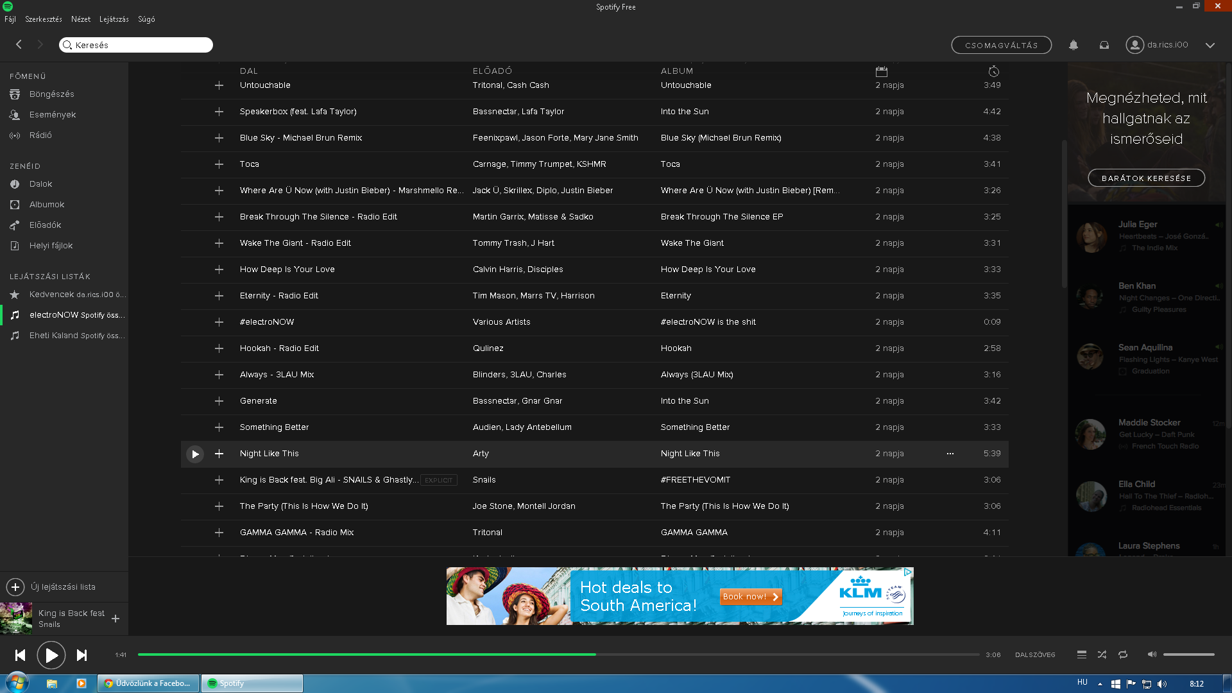Adjust the volume slider
The height and width of the screenshot is (693, 1232).
tap(1188, 654)
